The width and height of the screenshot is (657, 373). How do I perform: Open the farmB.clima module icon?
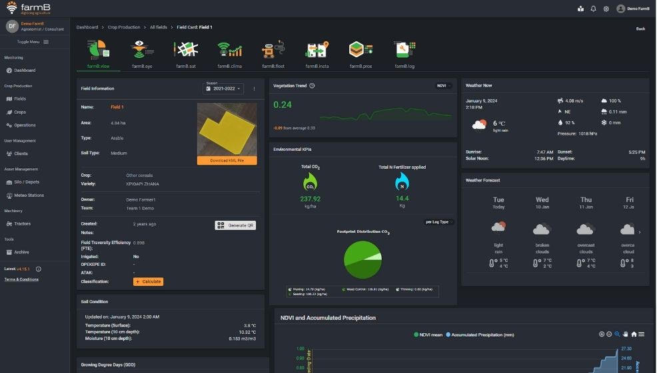click(x=230, y=49)
